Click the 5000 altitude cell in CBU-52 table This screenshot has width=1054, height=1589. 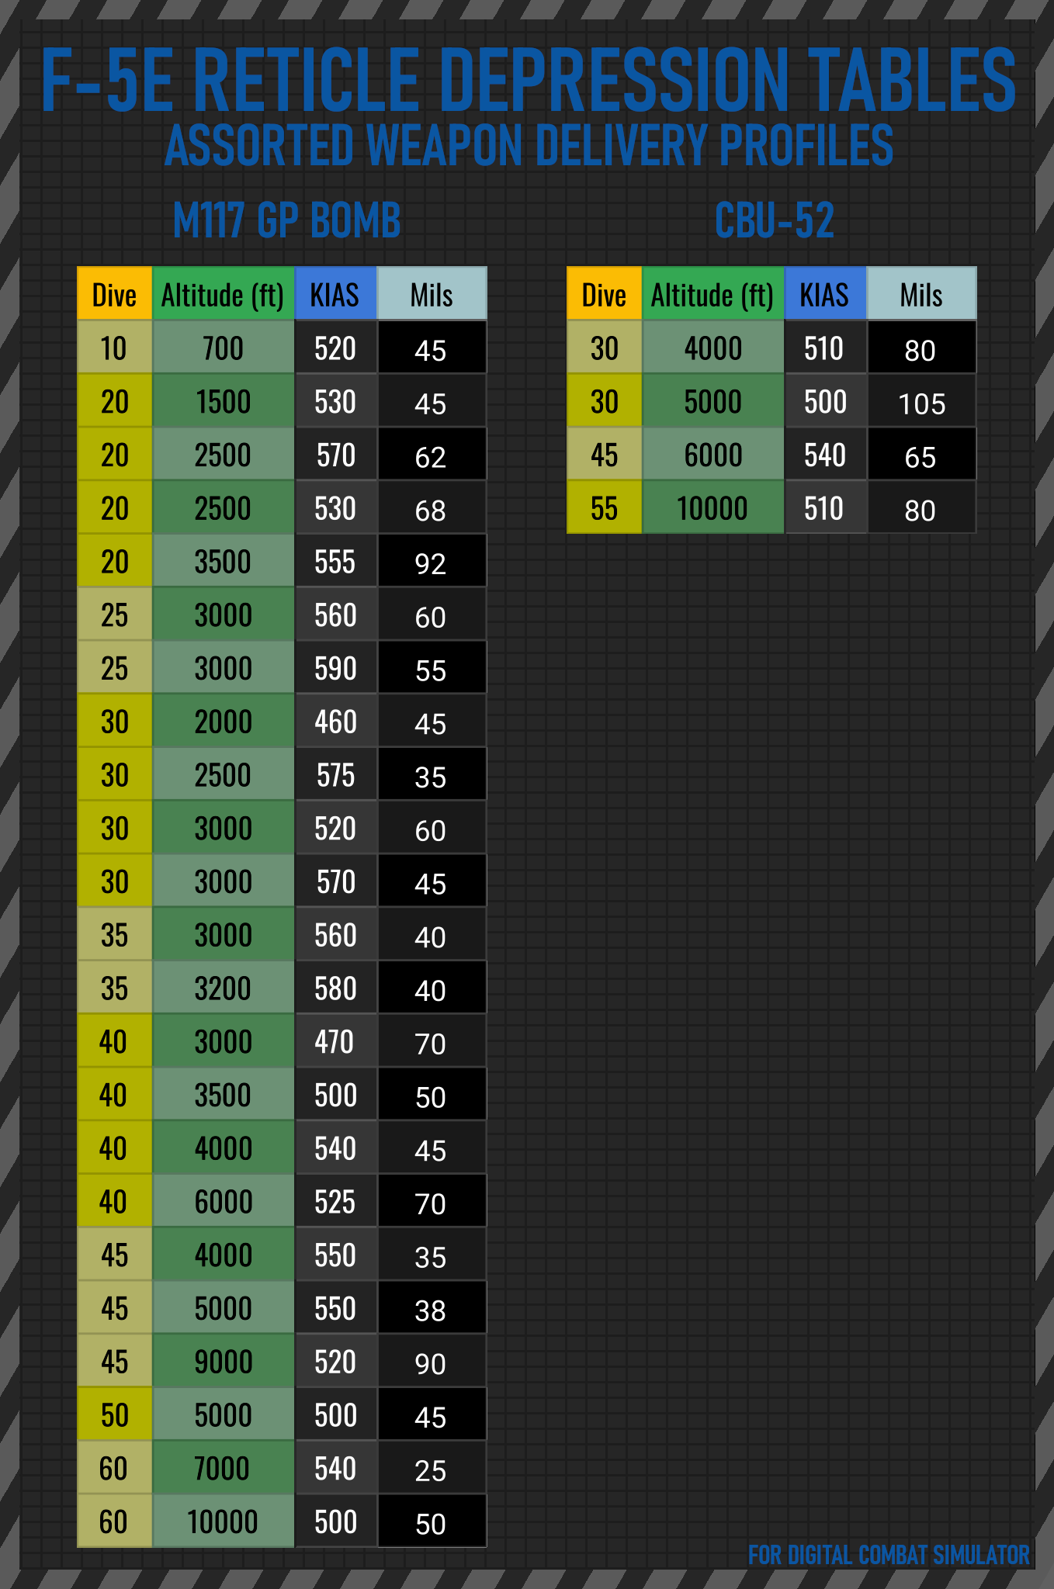(x=713, y=401)
